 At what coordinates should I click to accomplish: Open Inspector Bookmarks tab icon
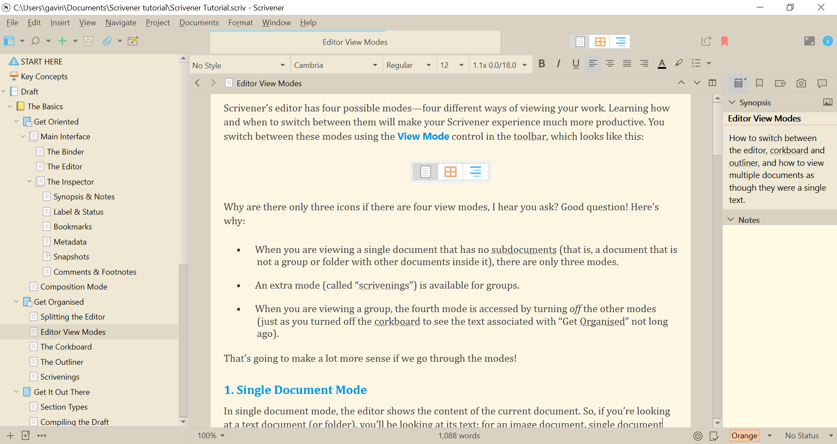[759, 83]
